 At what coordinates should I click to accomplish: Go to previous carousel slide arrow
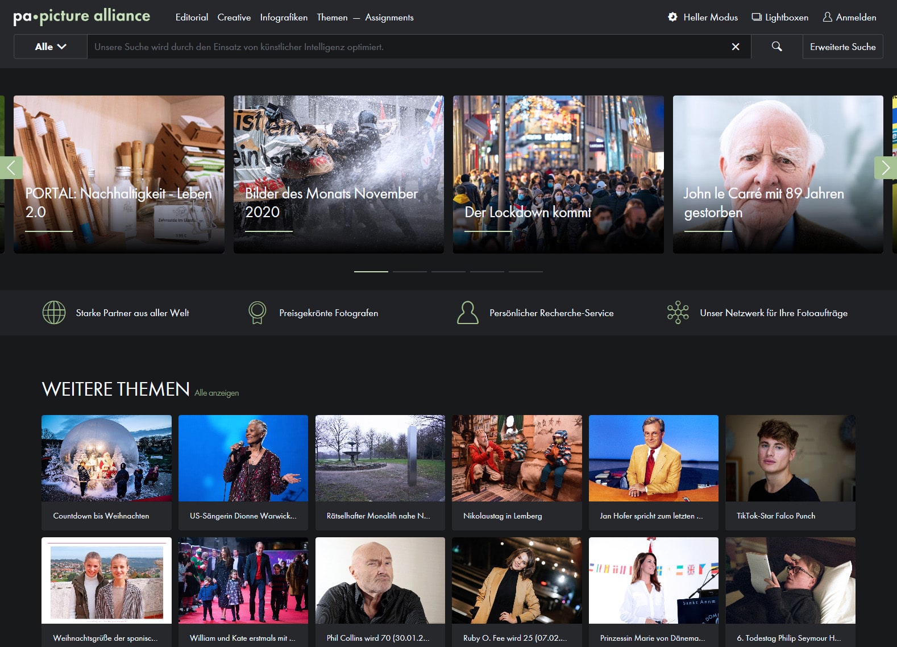tap(11, 168)
